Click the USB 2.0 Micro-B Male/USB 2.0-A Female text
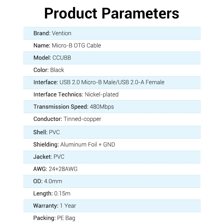The width and height of the screenshot is (224, 224). coord(112,82)
